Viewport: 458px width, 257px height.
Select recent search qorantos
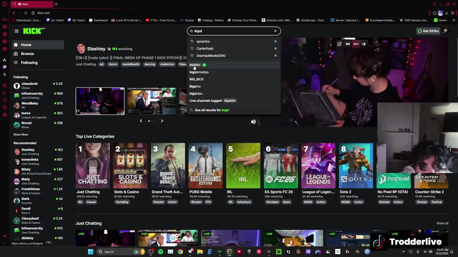point(203,41)
